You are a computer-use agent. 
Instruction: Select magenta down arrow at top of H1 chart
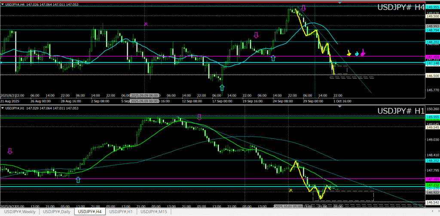click(199, 117)
